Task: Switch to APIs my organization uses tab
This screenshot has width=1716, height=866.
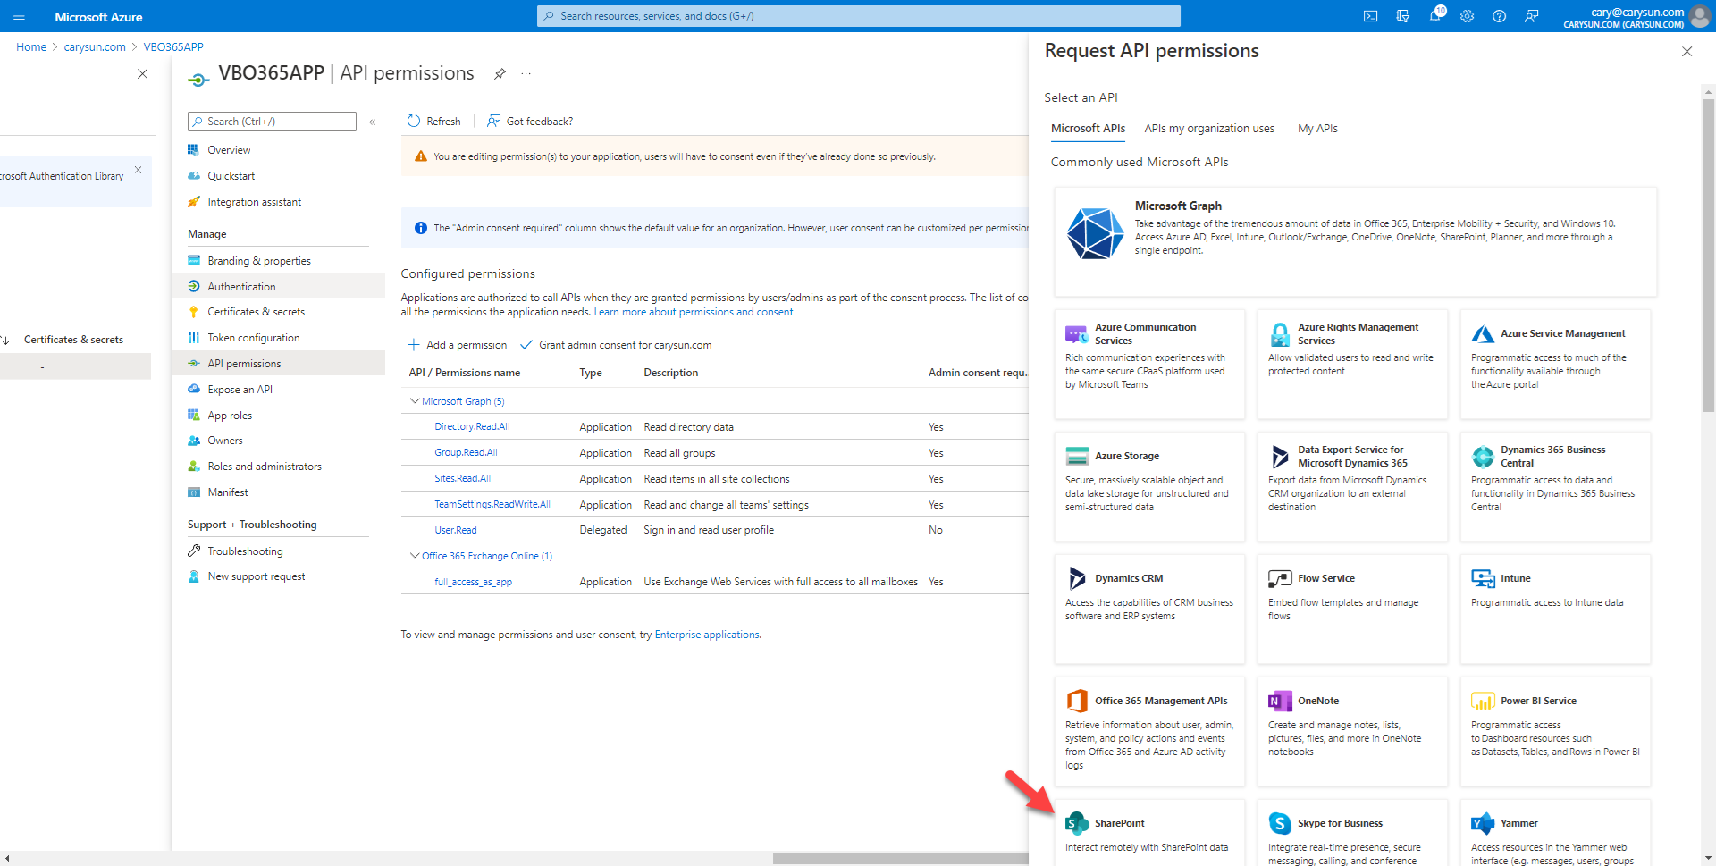Action: (1208, 129)
